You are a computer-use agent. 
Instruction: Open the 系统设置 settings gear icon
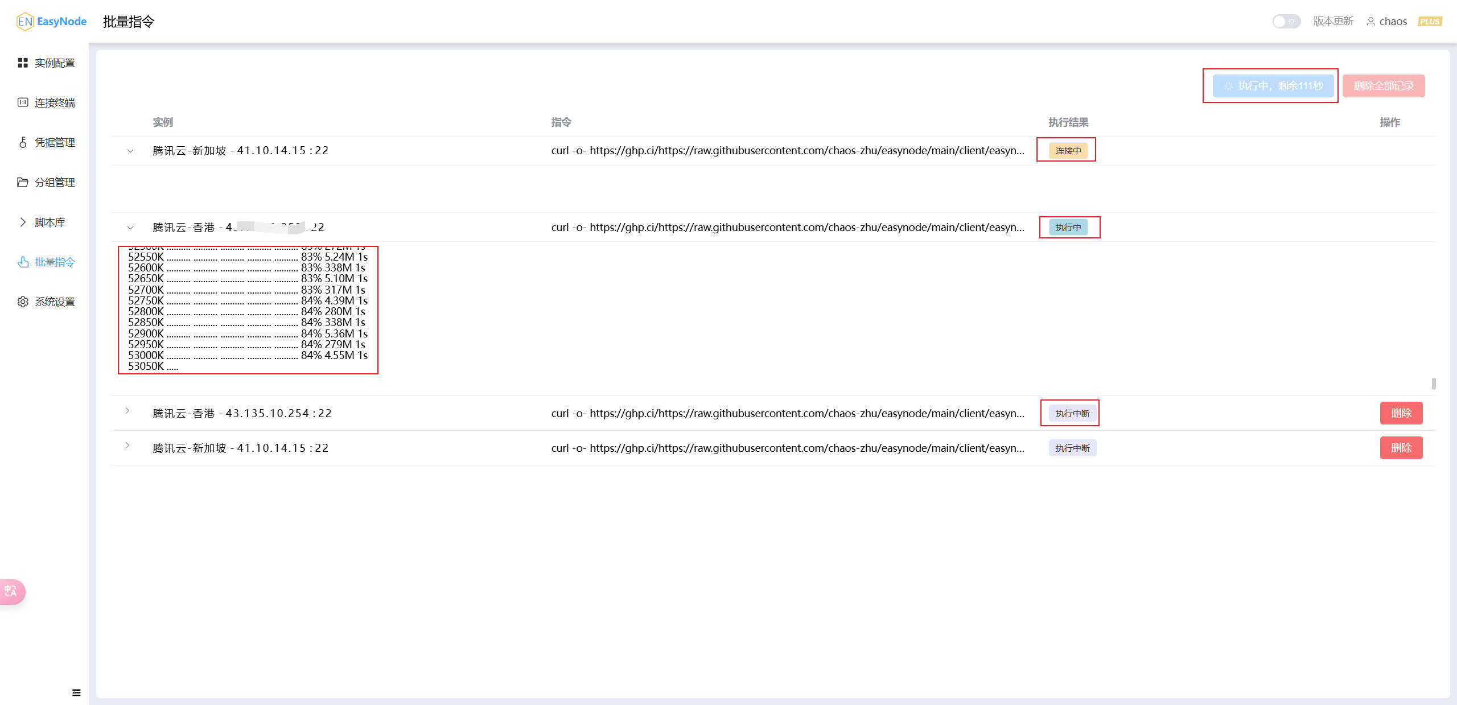tap(22, 302)
